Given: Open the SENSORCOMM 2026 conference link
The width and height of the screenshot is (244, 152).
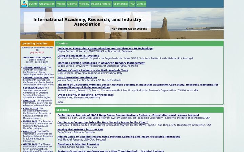Looking at the screenshot, I should point(35,67).
